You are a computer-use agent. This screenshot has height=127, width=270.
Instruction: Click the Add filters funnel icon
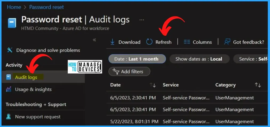(116, 71)
